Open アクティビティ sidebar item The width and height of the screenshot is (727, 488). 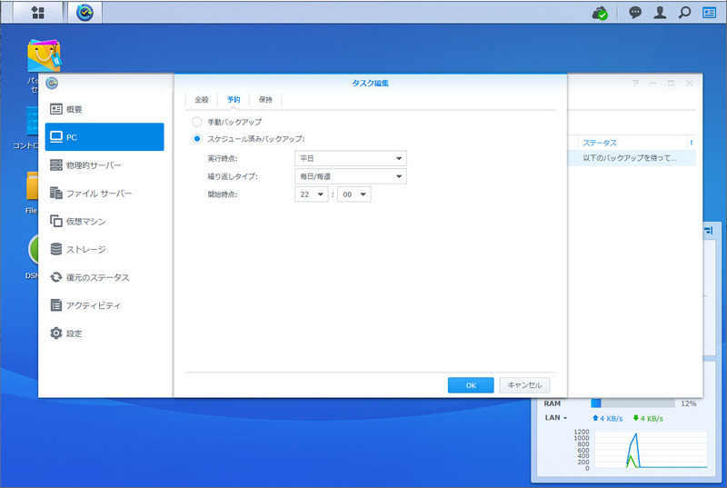coord(105,305)
